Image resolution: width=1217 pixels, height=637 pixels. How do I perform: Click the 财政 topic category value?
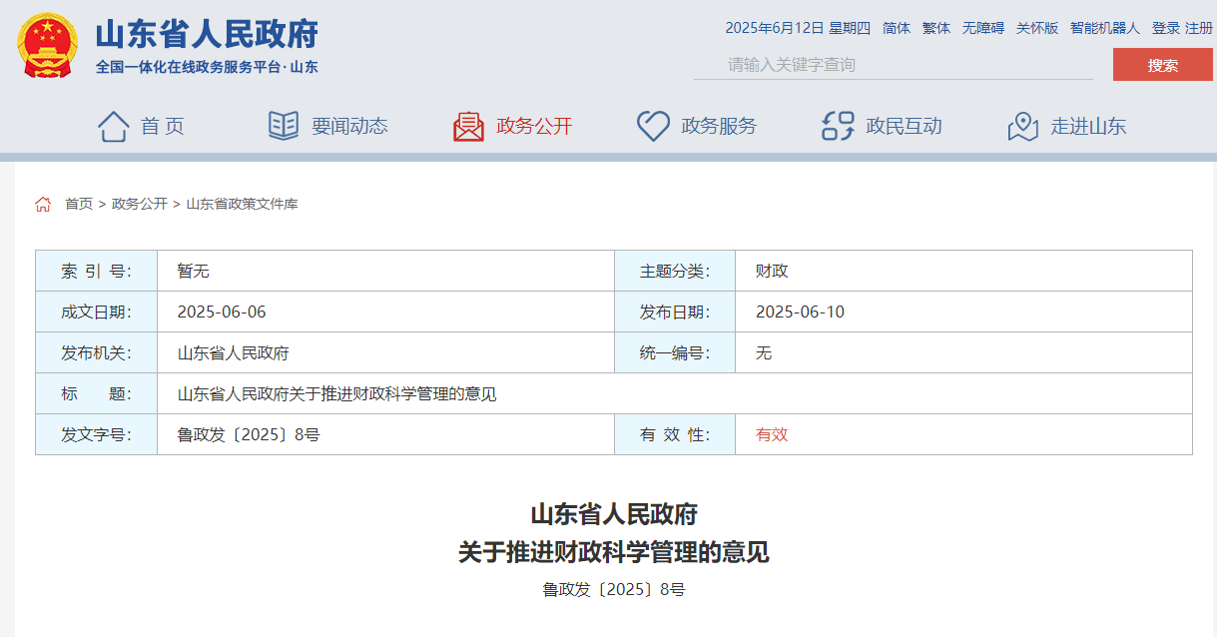click(x=772, y=271)
